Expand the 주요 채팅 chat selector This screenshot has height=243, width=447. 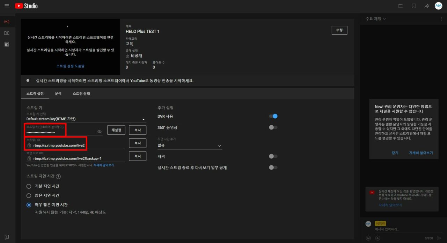pos(375,19)
